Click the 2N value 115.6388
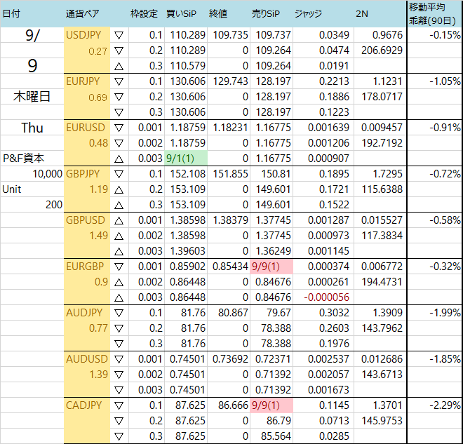 point(382,189)
